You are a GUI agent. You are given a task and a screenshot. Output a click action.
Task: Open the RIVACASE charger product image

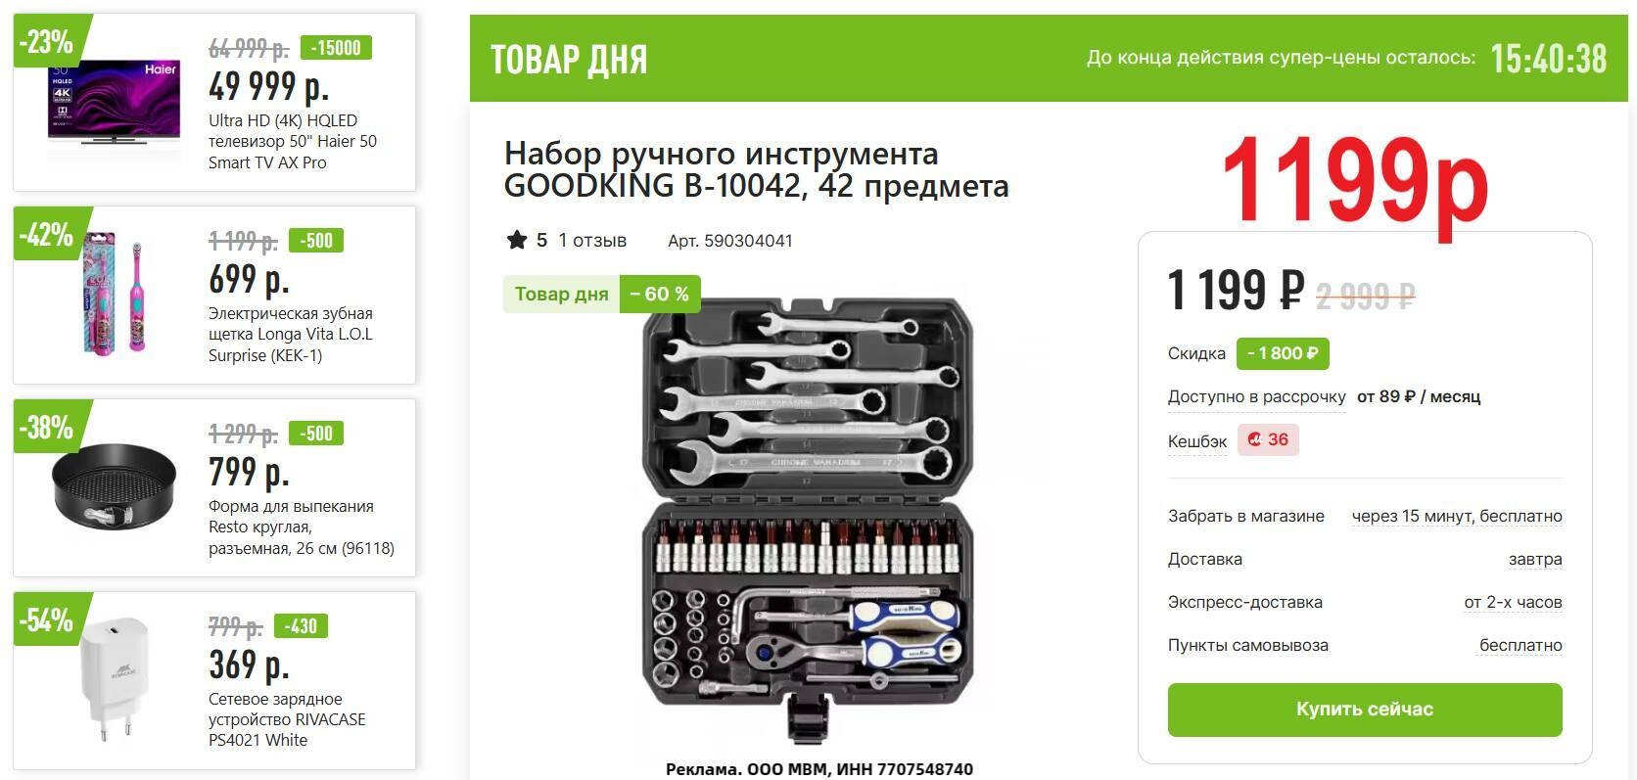[x=111, y=682]
